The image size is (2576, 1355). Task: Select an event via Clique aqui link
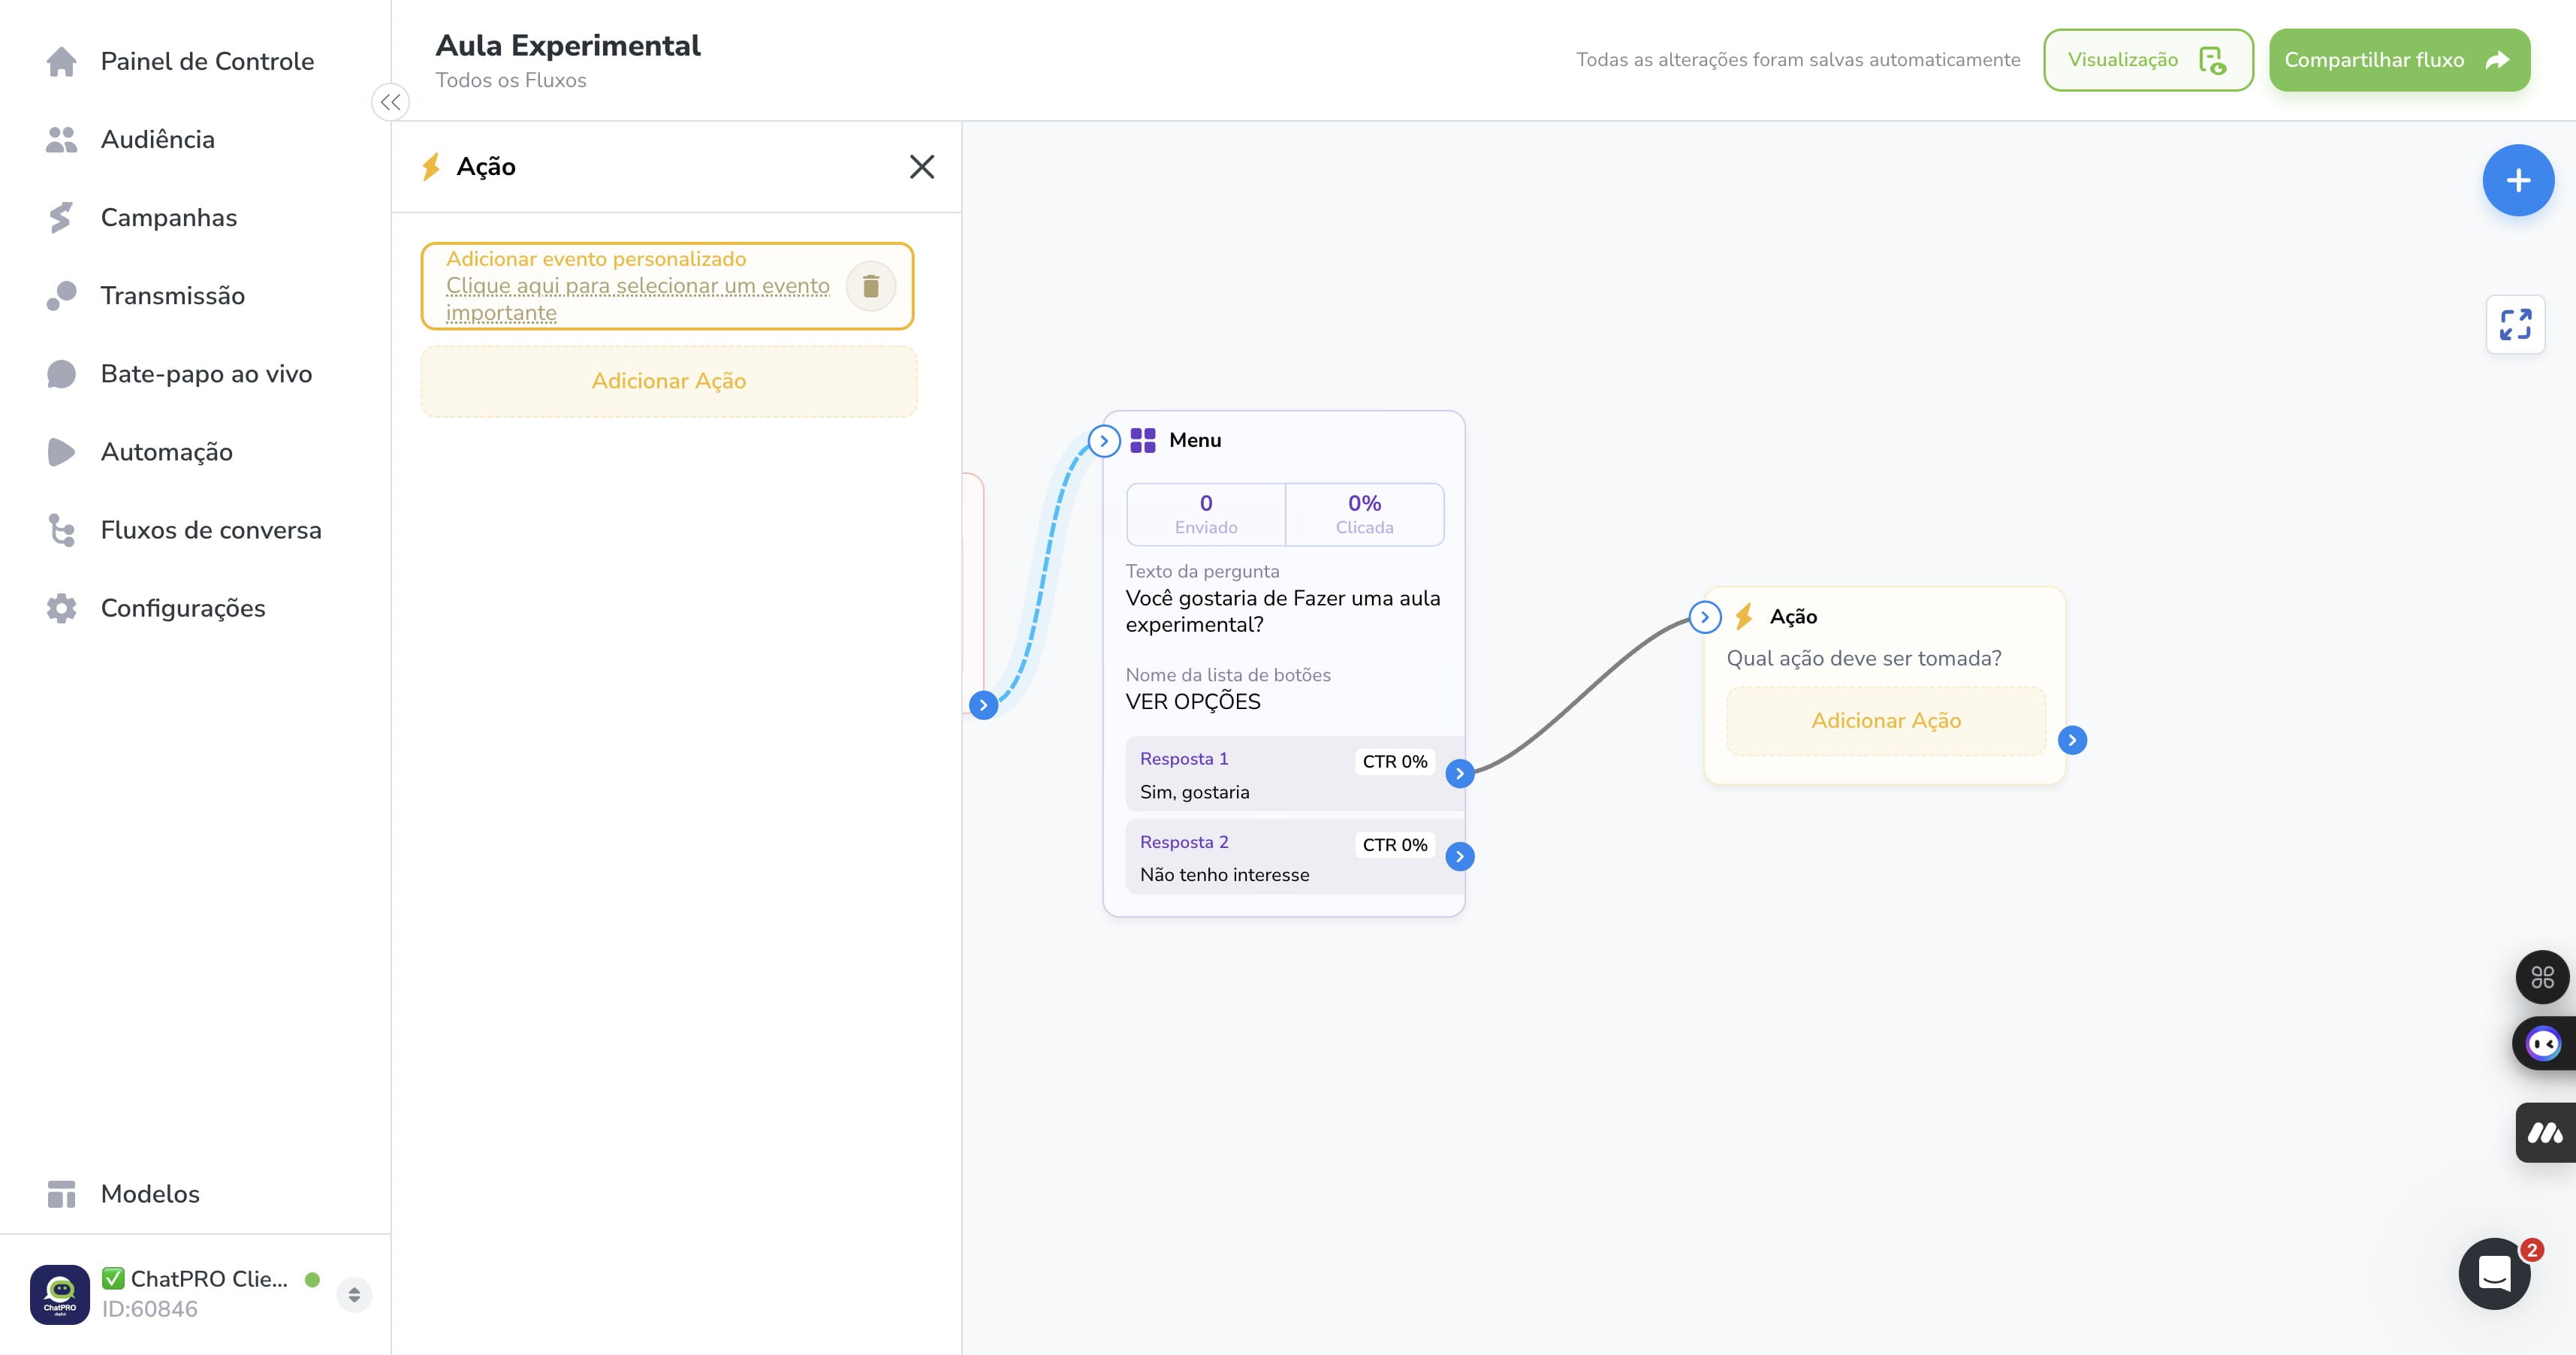pos(638,299)
